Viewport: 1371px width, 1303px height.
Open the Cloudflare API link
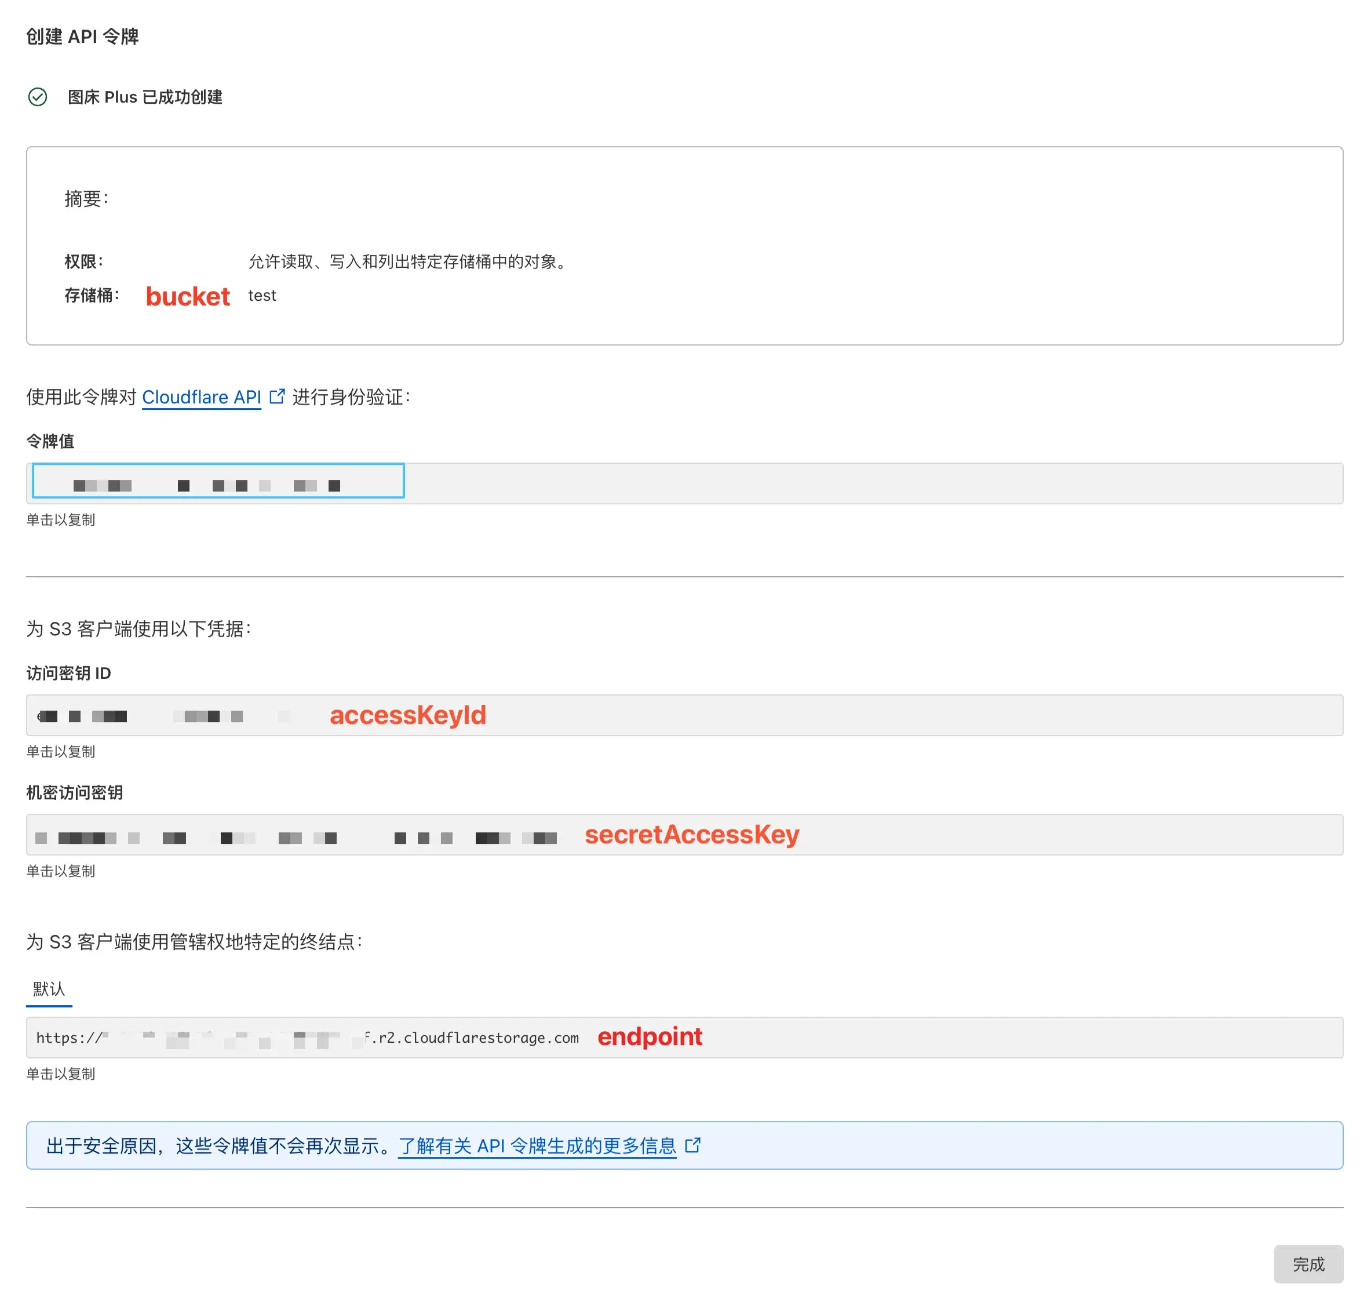pos(202,397)
